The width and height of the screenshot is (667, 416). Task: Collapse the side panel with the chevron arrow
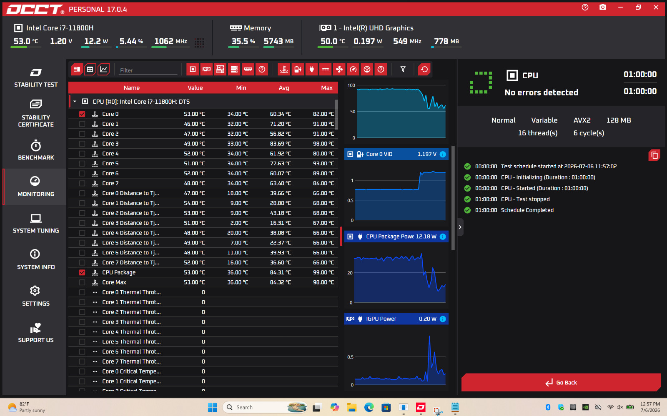(460, 227)
